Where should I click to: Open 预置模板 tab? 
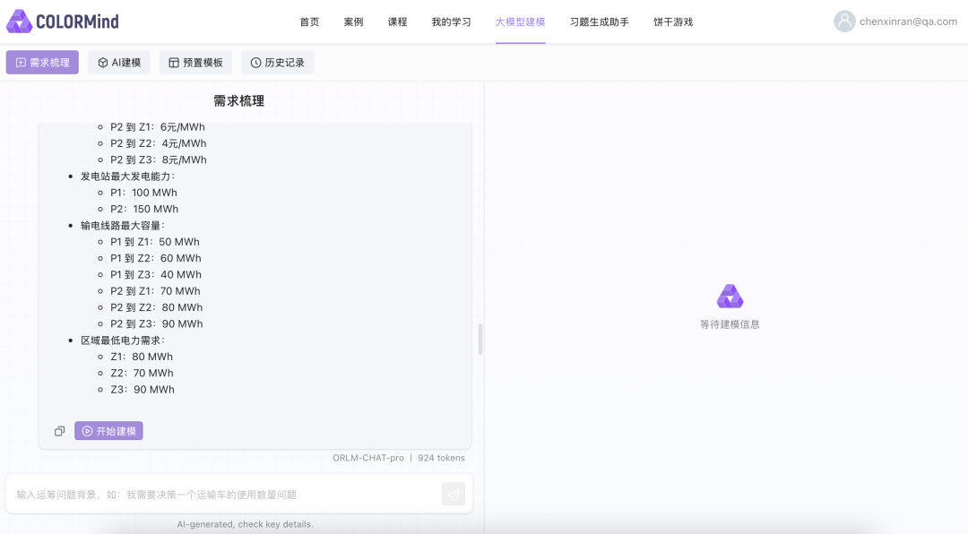tap(195, 63)
